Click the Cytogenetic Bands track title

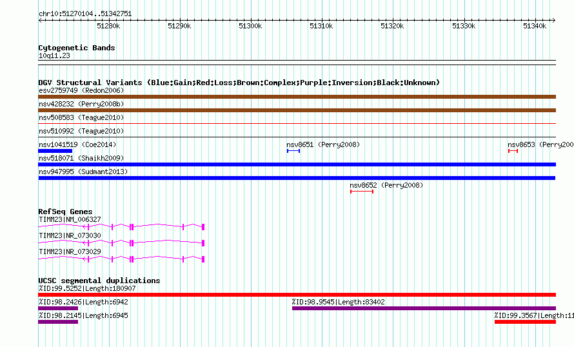tap(77, 48)
